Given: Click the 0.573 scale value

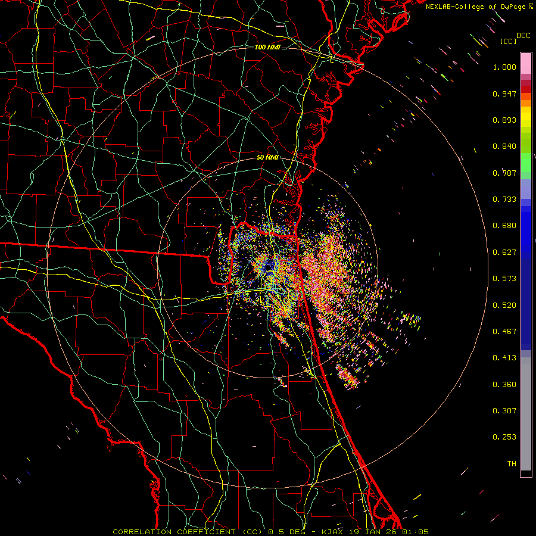Looking at the screenshot, I should click(504, 279).
